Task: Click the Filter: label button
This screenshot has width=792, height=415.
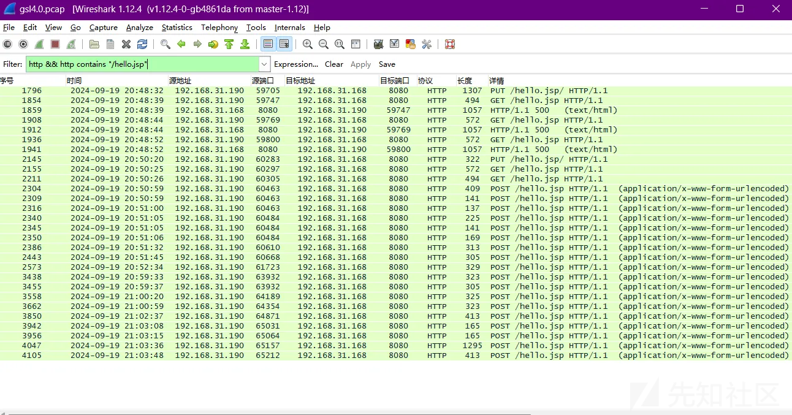Action: [x=12, y=64]
